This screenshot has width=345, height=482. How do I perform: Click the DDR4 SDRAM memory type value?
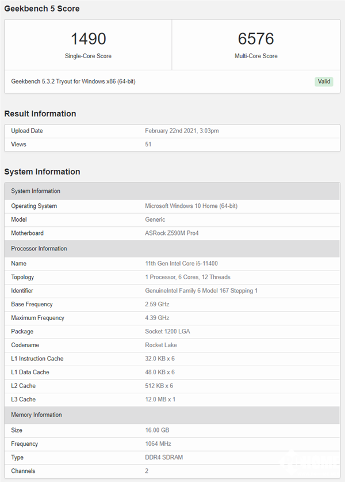164,457
